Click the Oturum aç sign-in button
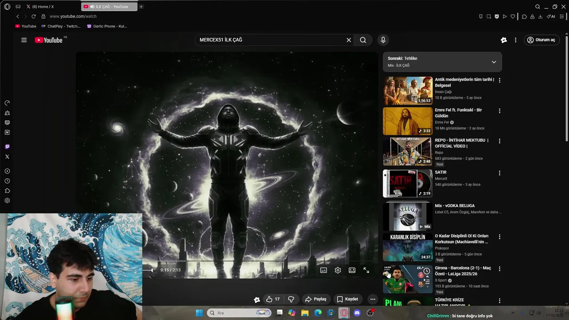Viewport: 569px width, 320px height. [541, 40]
